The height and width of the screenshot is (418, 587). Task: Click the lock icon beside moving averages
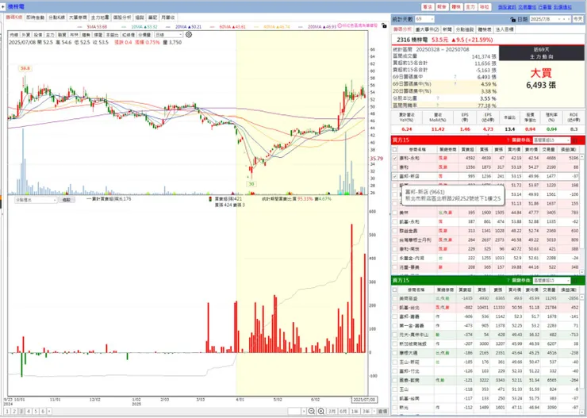tap(384, 26)
